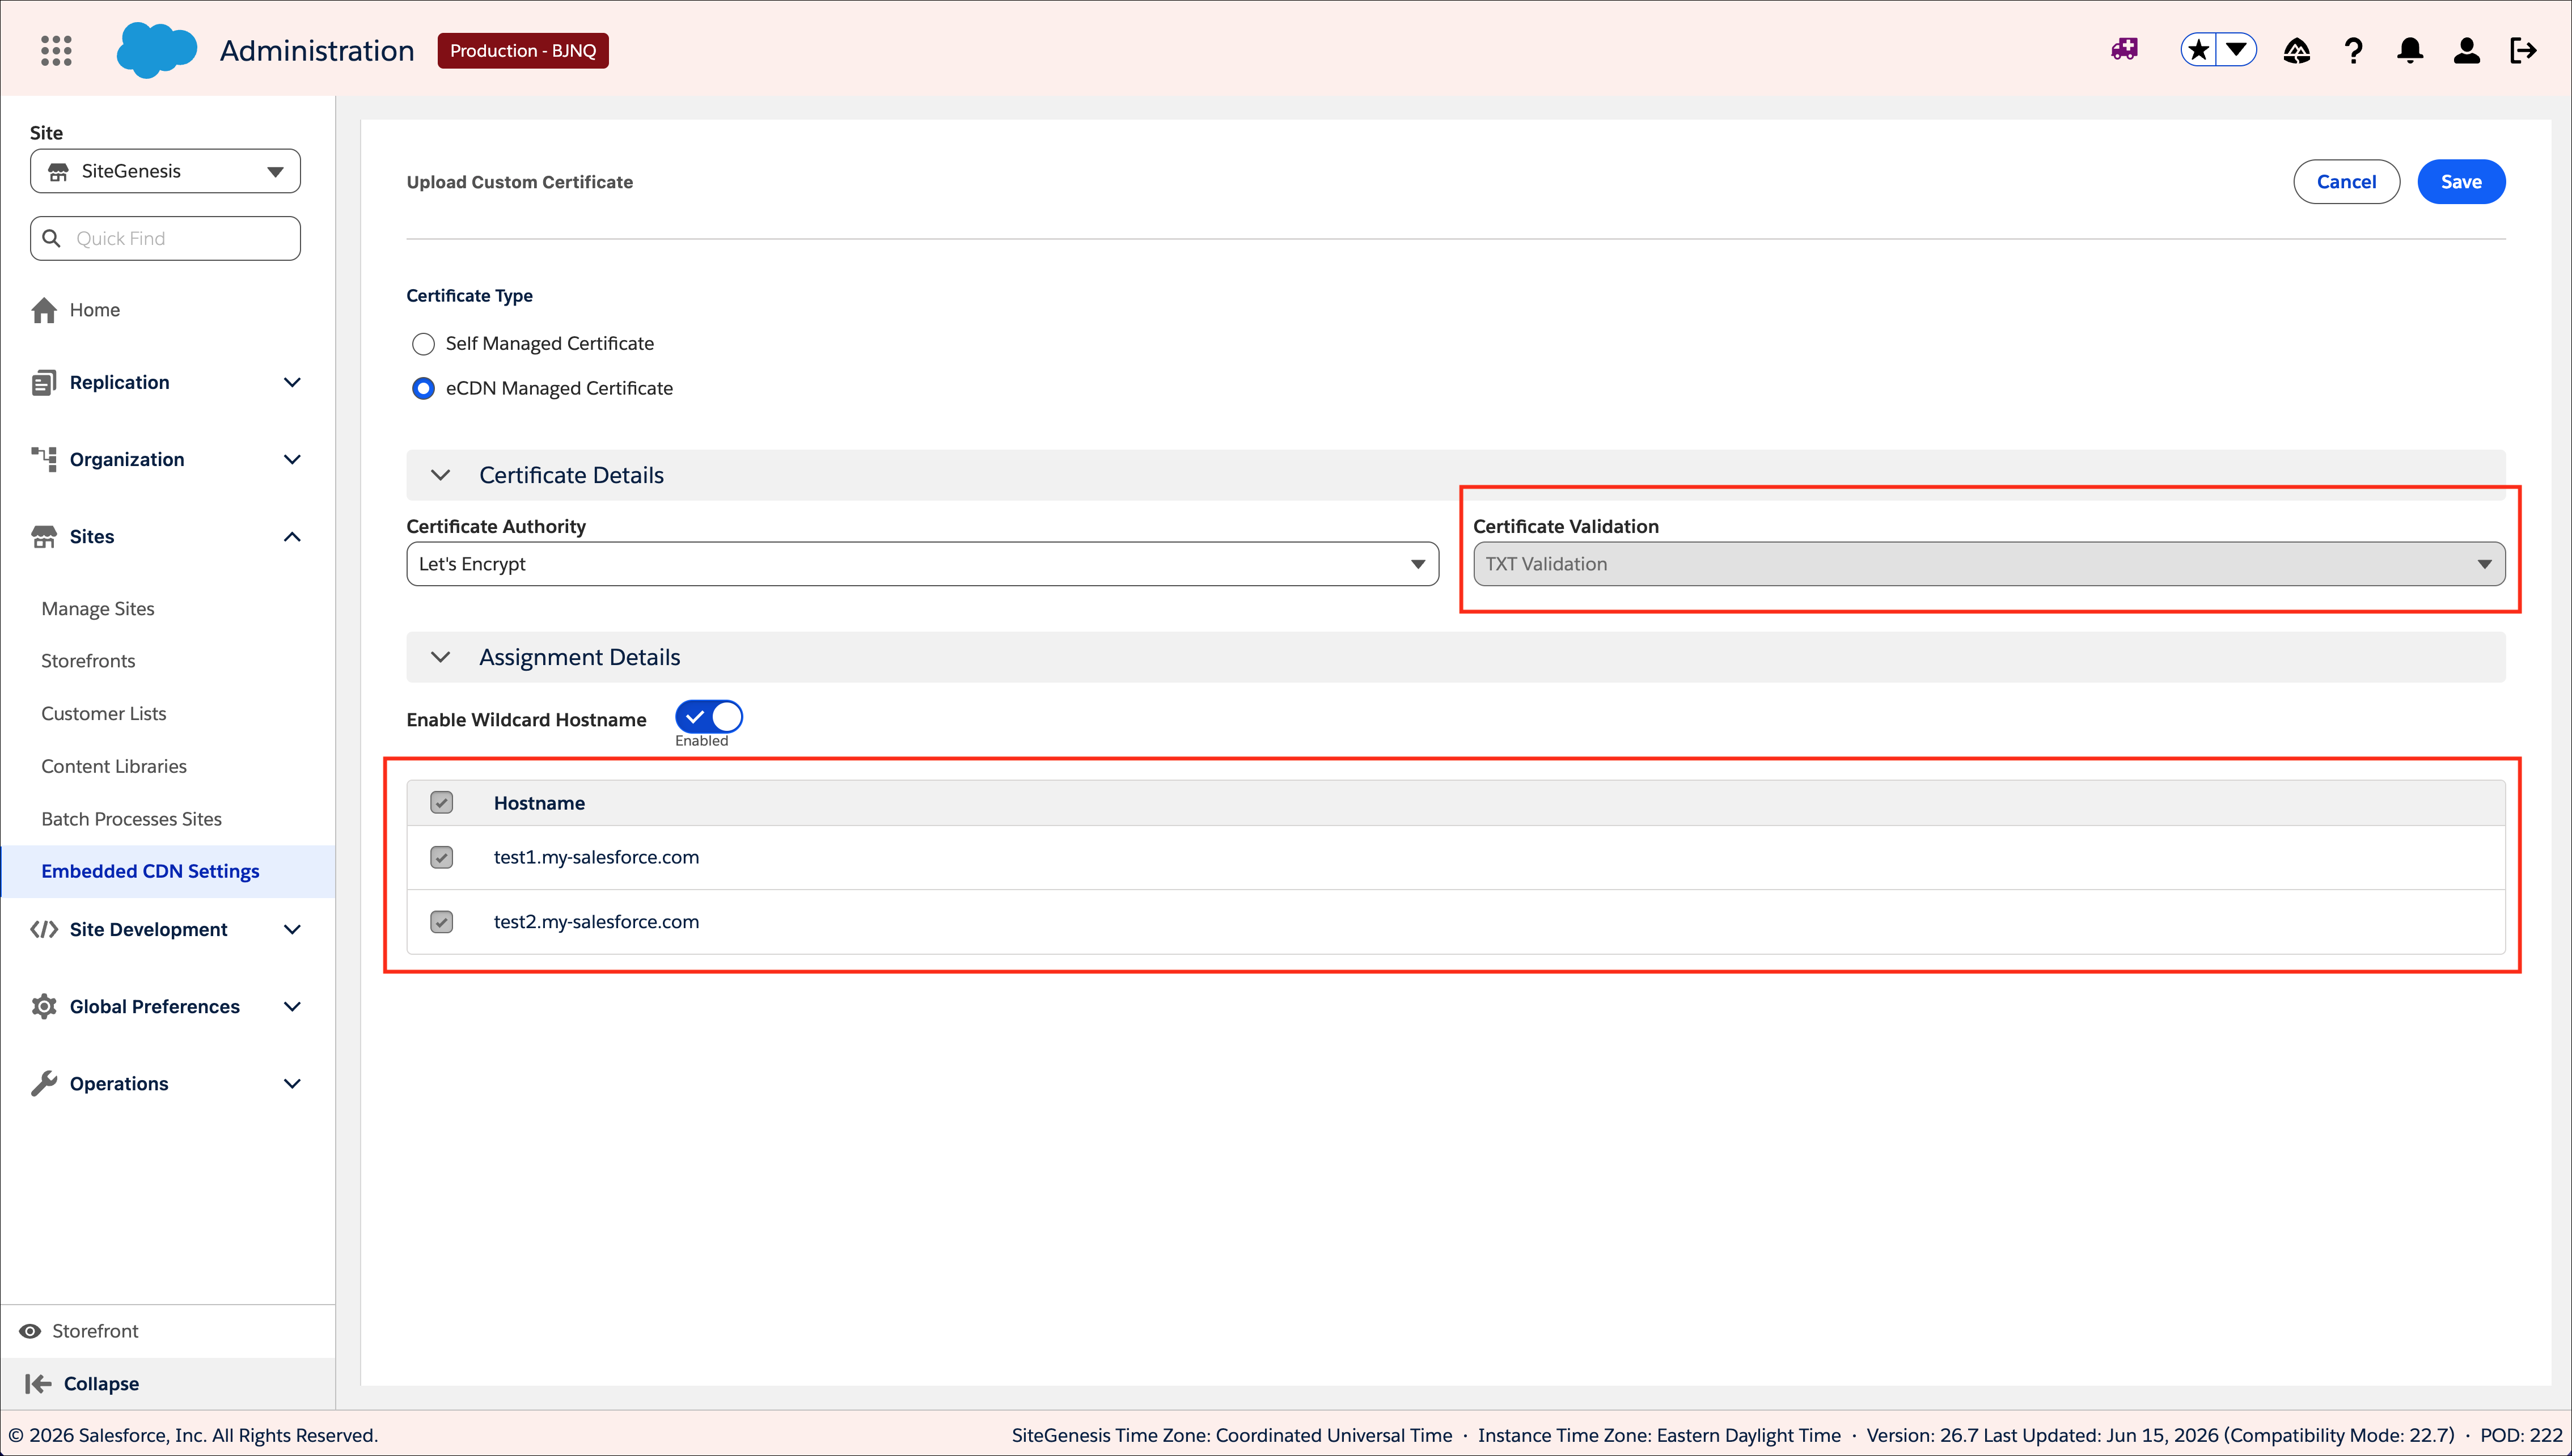Toggle checkbox for test2.my-salesforce.com
This screenshot has height=1456, width=2572.
coord(441,922)
